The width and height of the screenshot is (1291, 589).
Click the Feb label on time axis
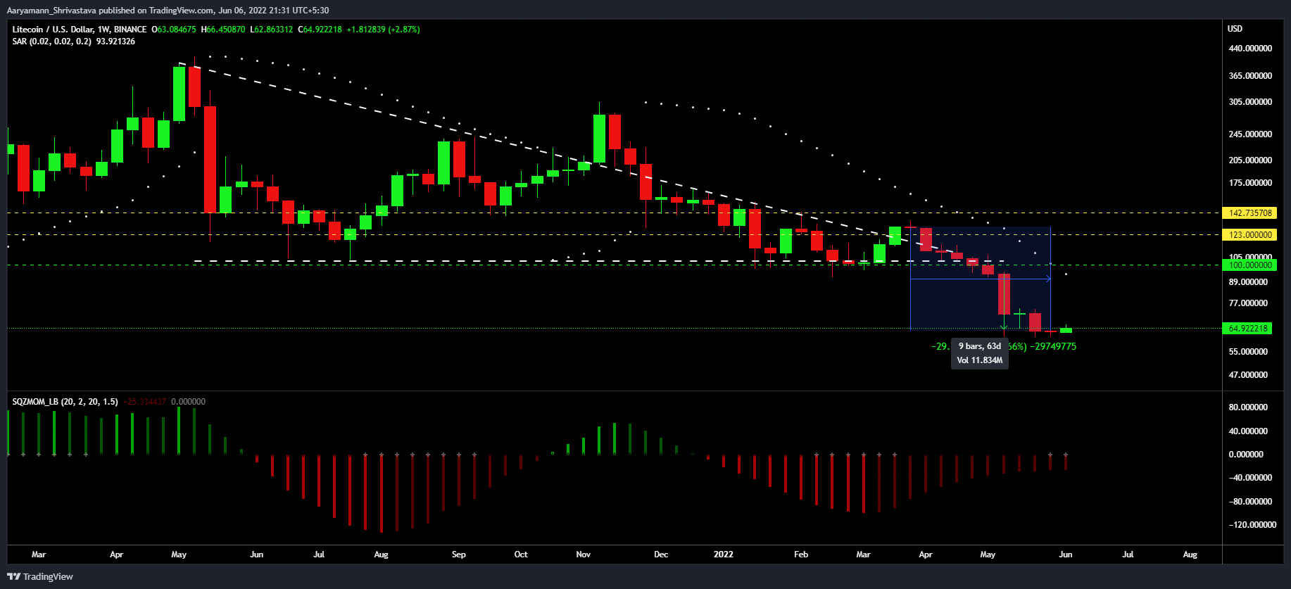801,555
